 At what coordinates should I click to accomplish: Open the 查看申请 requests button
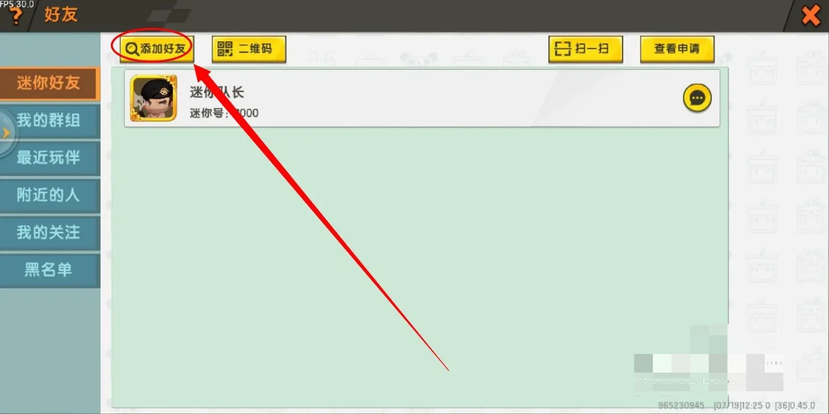point(677,49)
